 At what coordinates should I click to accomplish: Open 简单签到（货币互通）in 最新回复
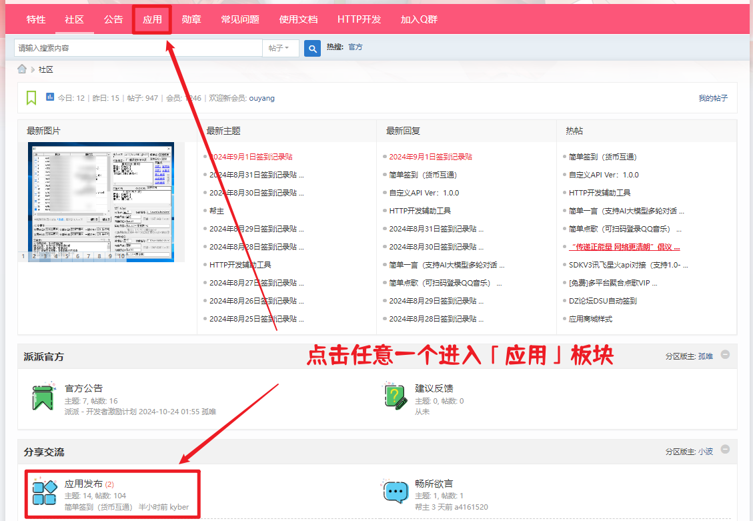(423, 175)
